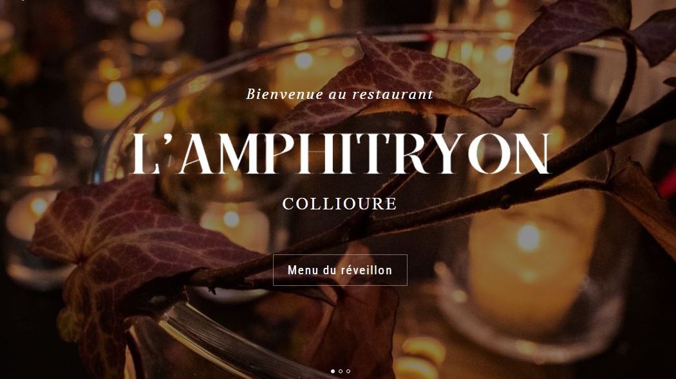Click the letter L' of the title

pyautogui.click(x=147, y=154)
